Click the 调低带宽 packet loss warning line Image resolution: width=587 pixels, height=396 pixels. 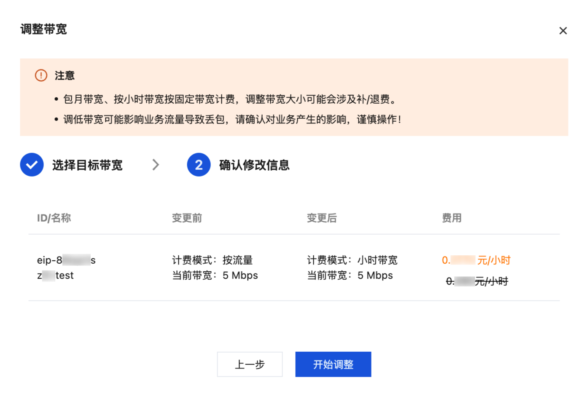coord(232,120)
